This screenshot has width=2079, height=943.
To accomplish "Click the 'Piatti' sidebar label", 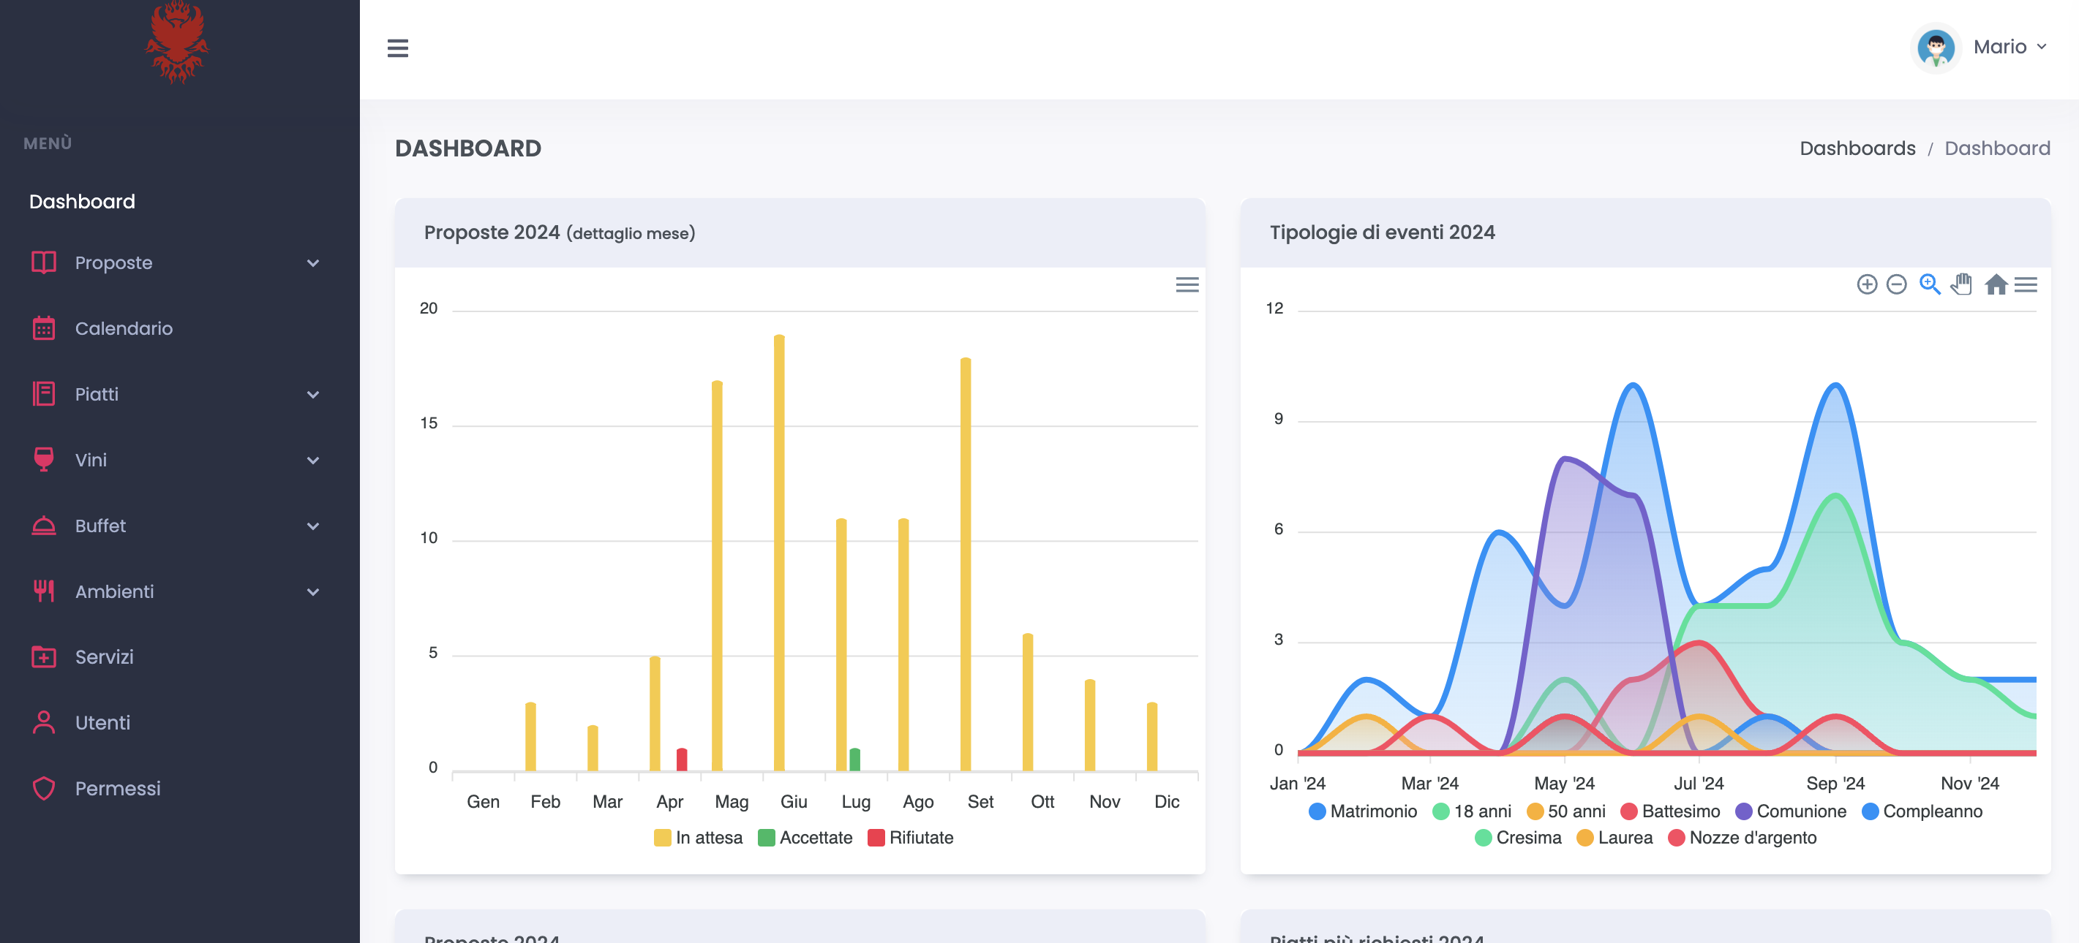I will 97,394.
